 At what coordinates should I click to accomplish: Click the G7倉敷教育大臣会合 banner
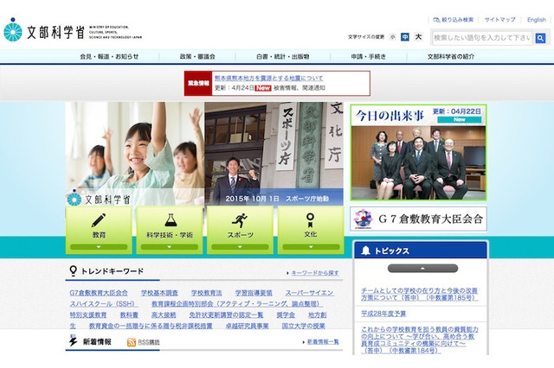(420, 219)
